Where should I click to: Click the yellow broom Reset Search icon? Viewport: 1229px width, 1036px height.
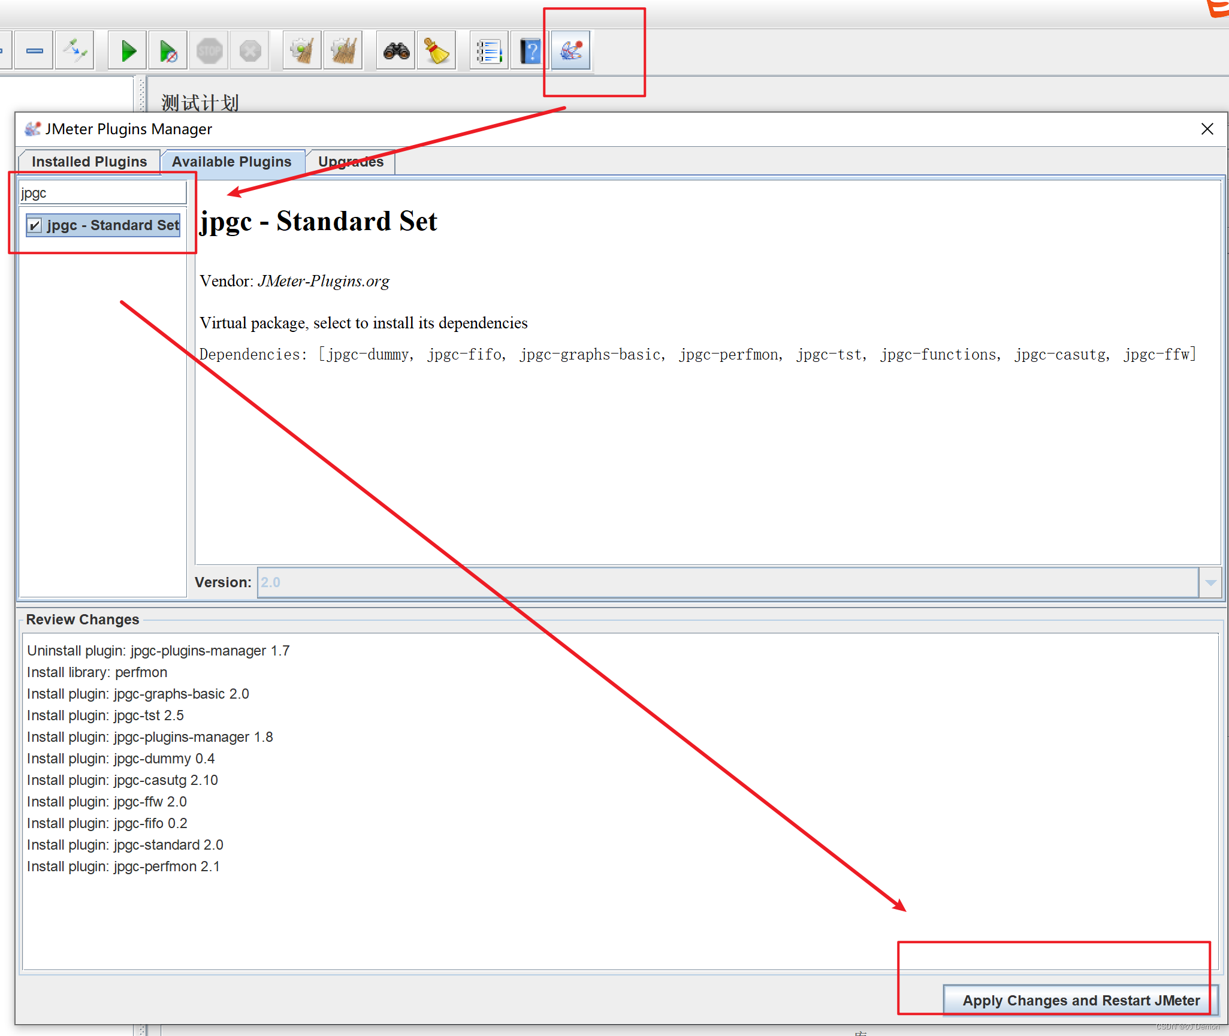point(437,52)
